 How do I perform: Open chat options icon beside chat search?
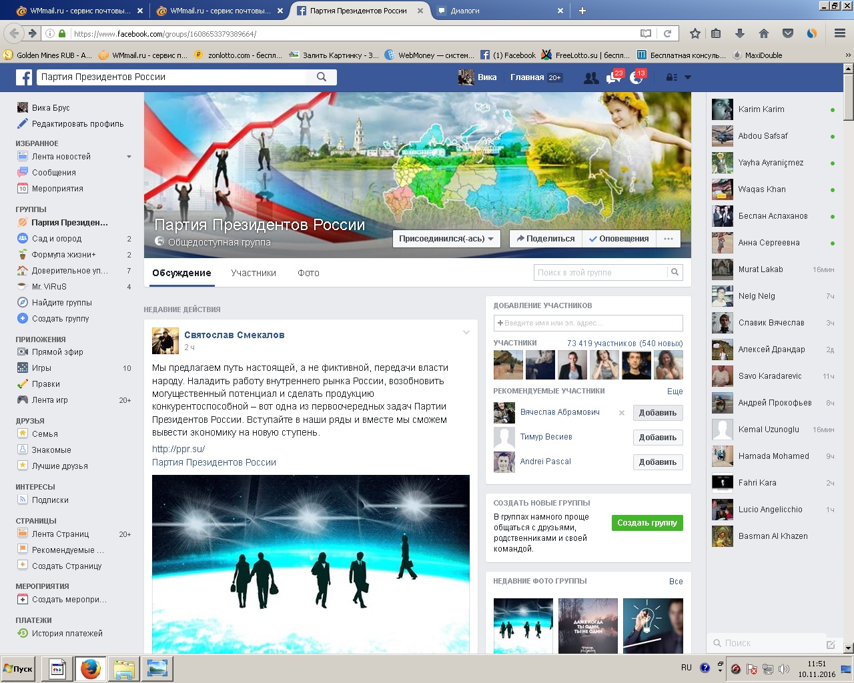(x=831, y=644)
